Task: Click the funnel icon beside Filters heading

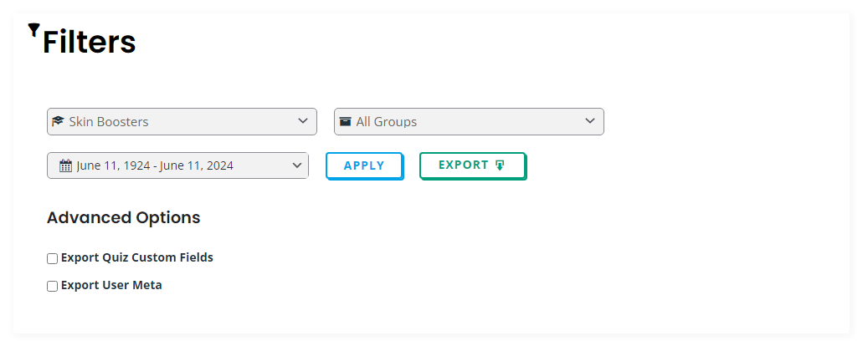Action: [33, 30]
